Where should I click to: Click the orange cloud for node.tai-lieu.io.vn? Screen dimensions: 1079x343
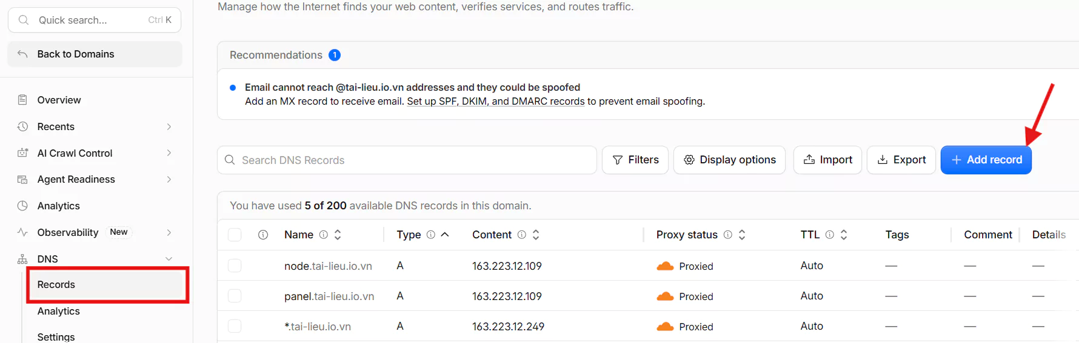coord(665,266)
